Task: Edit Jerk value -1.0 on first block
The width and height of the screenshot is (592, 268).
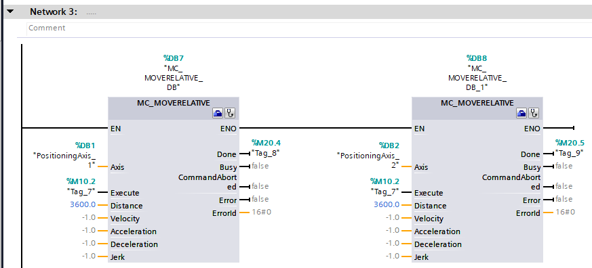Action: point(89,256)
